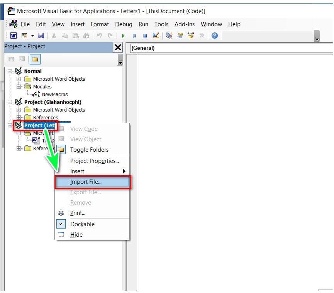Choose Import File... in context menu

(x=92, y=182)
